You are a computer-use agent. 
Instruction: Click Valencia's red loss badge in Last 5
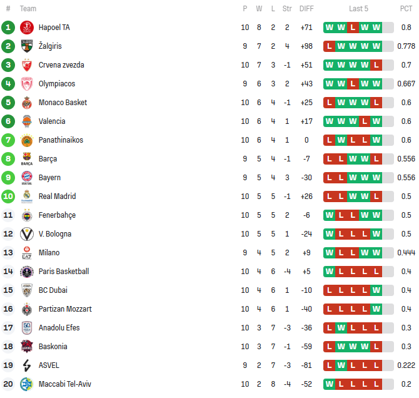pyautogui.click(x=364, y=121)
